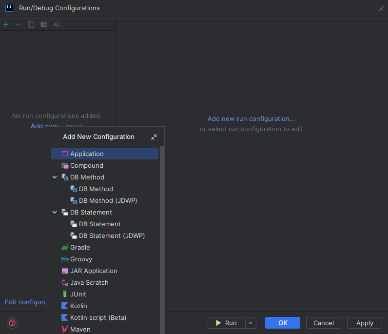Viewport: 388px width, 334px height.
Task: Click the Sort Configurations A-Z icon
Action: 57,24
